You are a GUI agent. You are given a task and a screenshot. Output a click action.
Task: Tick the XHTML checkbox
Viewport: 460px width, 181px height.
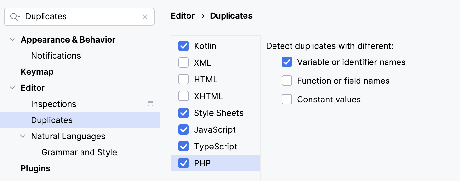point(184,96)
